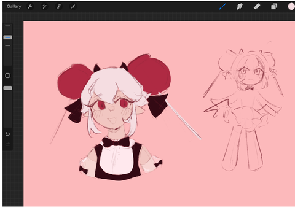295x221 pixels.
Task: Click the brush opacity slider handle
Action: coord(8,88)
